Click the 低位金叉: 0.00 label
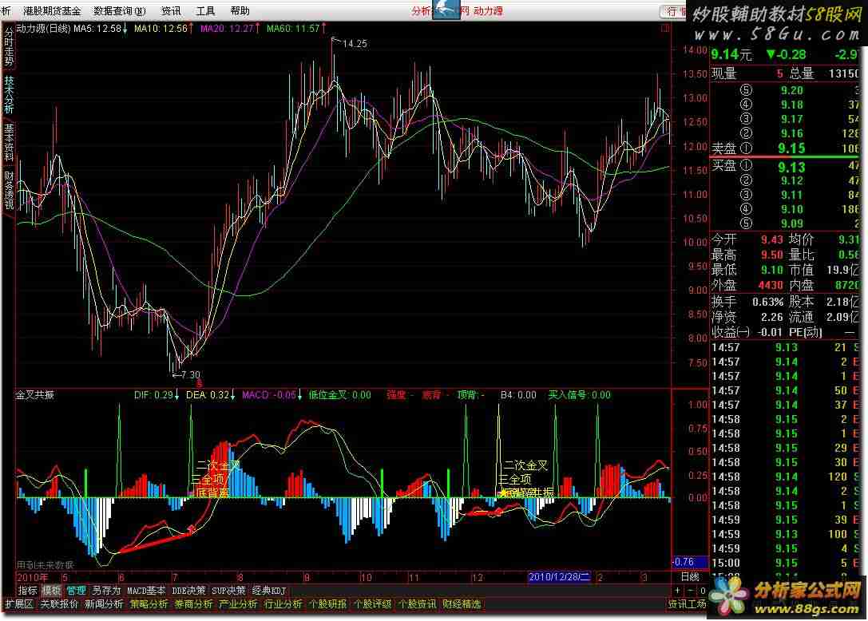Image resolution: width=868 pixels, height=621 pixels. [339, 394]
